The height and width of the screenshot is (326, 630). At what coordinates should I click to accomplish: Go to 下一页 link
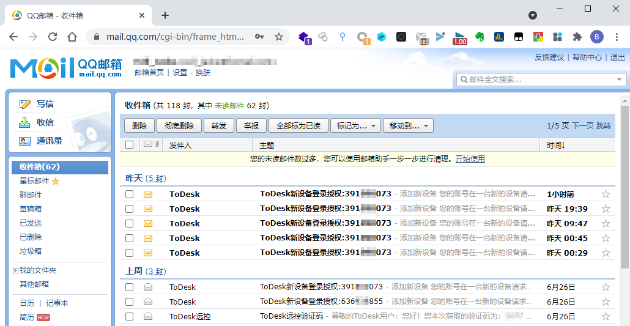point(582,126)
